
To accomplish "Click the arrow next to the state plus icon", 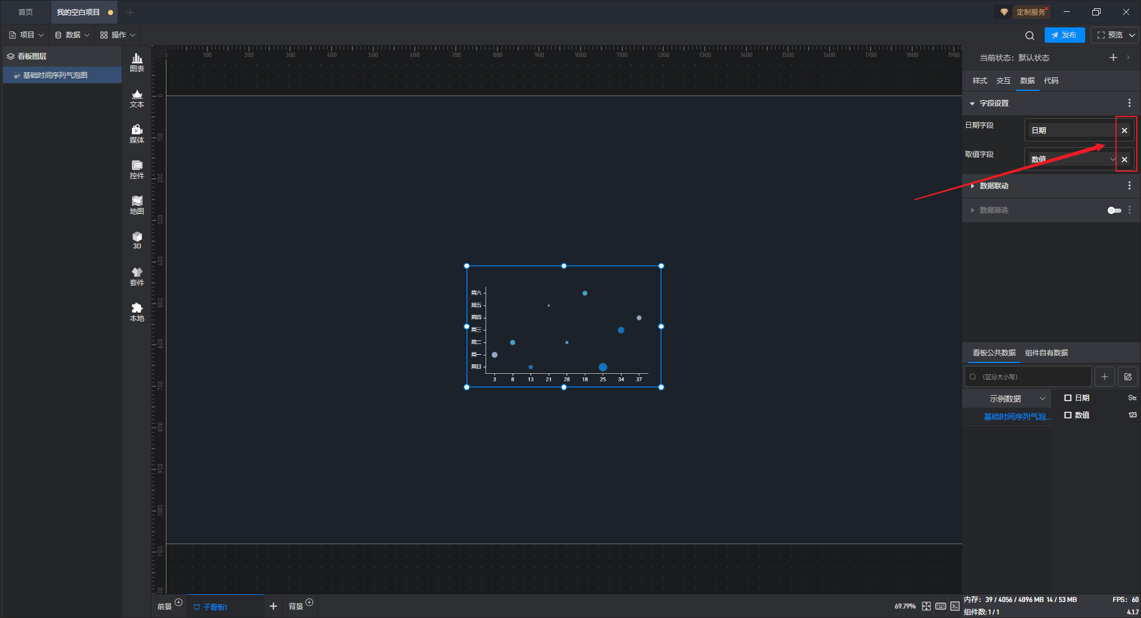I will [x=1128, y=58].
